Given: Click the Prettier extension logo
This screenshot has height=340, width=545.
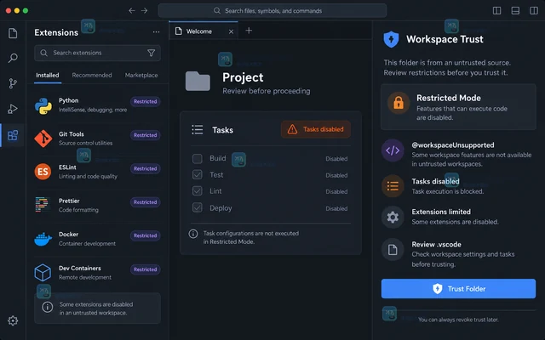Looking at the screenshot, I should coord(43,205).
